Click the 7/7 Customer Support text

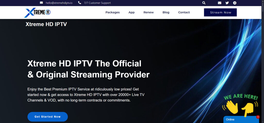[97, 3]
